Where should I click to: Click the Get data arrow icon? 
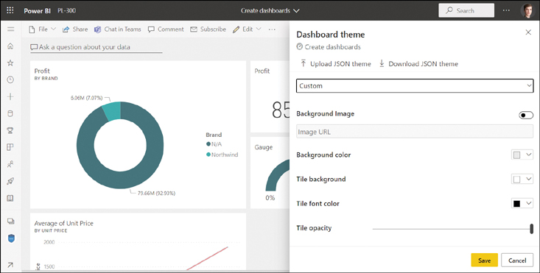click(x=10, y=265)
